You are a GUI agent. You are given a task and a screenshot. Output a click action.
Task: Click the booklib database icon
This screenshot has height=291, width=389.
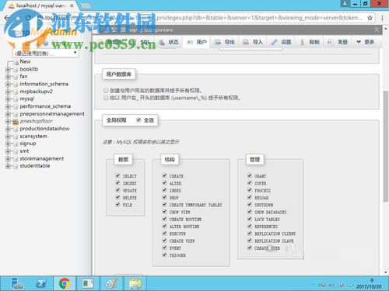pyautogui.click(x=16, y=69)
